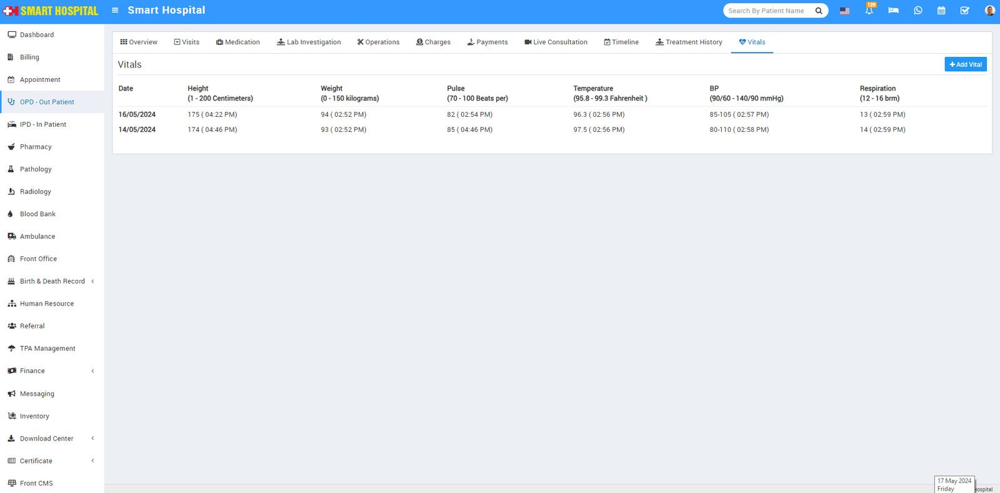Expand the Download Center menu
This screenshot has height=493, width=1000.
47,439
